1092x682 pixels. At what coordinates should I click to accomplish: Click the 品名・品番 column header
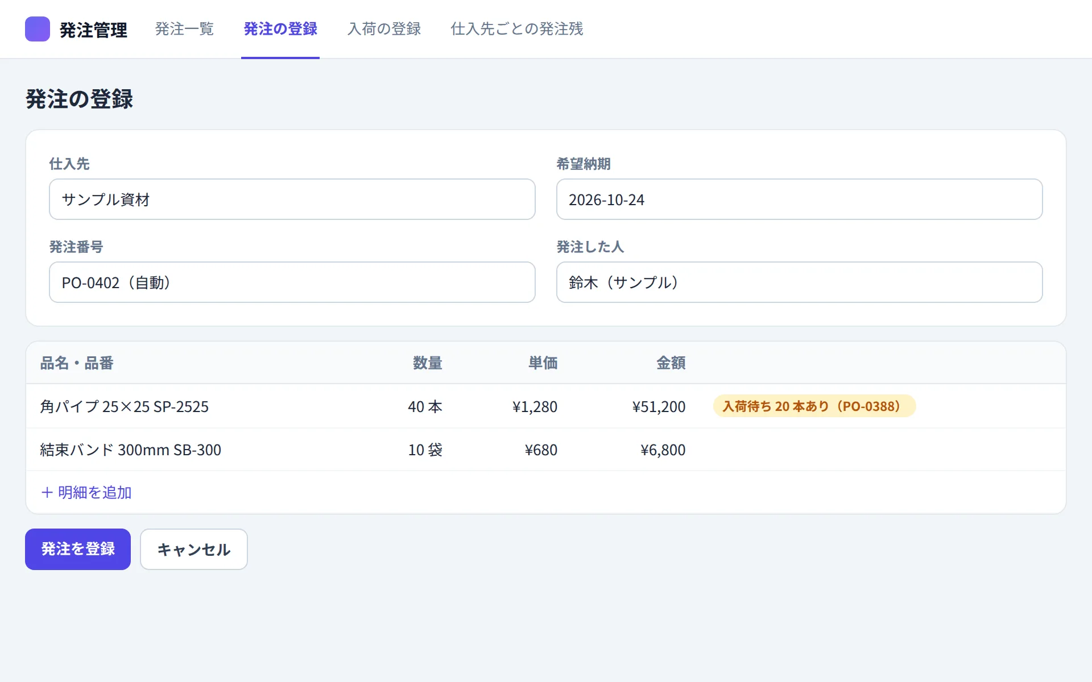77,363
